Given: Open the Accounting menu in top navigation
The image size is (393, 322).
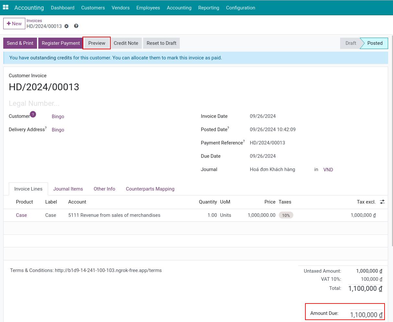Looking at the screenshot, I should [x=179, y=7].
